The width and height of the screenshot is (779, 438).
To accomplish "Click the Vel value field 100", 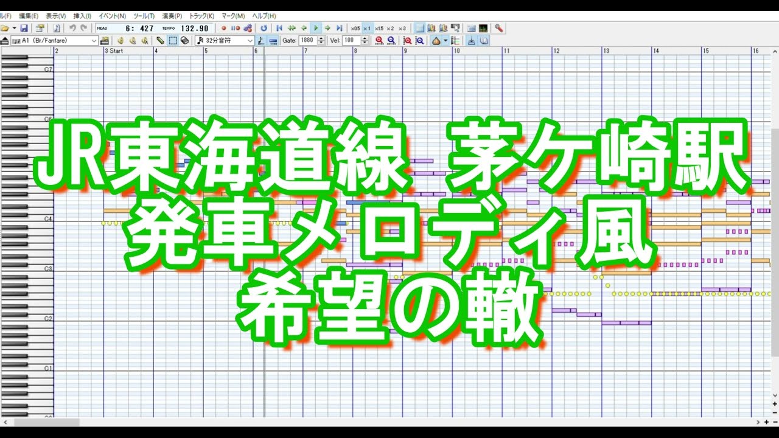I will pyautogui.click(x=351, y=41).
